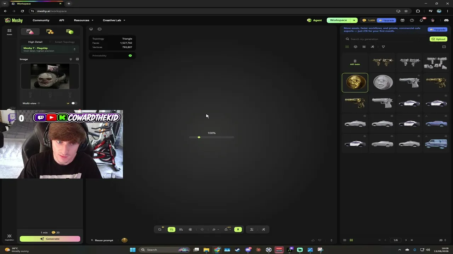This screenshot has width=453, height=254.
Task: Filter generations by animation figure icon
Action: [x=373, y=47]
